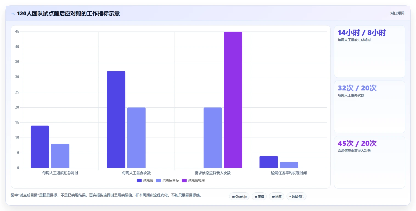Click the x-axis label 每周人工进度汇总耗时
This screenshot has width=416, height=211.
click(x=60, y=173)
